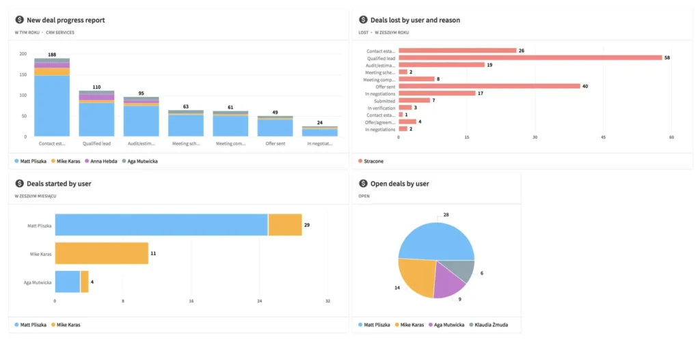This screenshot has height=340, width=700.
Task: Select the In negotiations column totaling 24
Action: (x=320, y=132)
